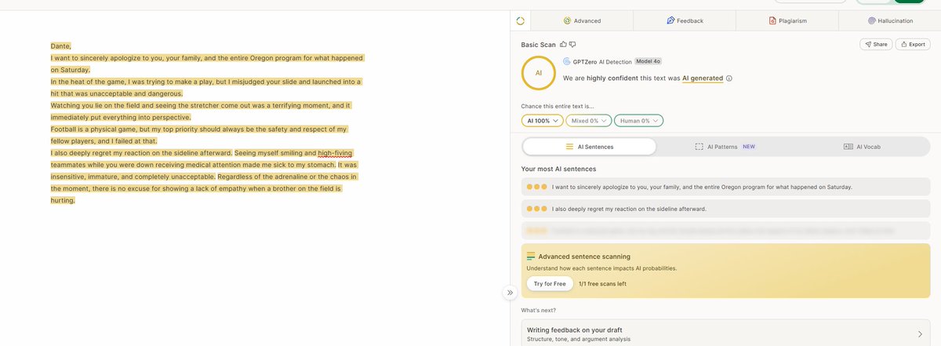Switch to the Hallucination tab

[x=889, y=20]
